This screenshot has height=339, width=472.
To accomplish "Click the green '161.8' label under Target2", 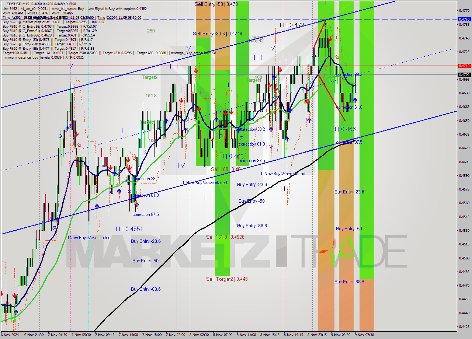I will (151, 95).
